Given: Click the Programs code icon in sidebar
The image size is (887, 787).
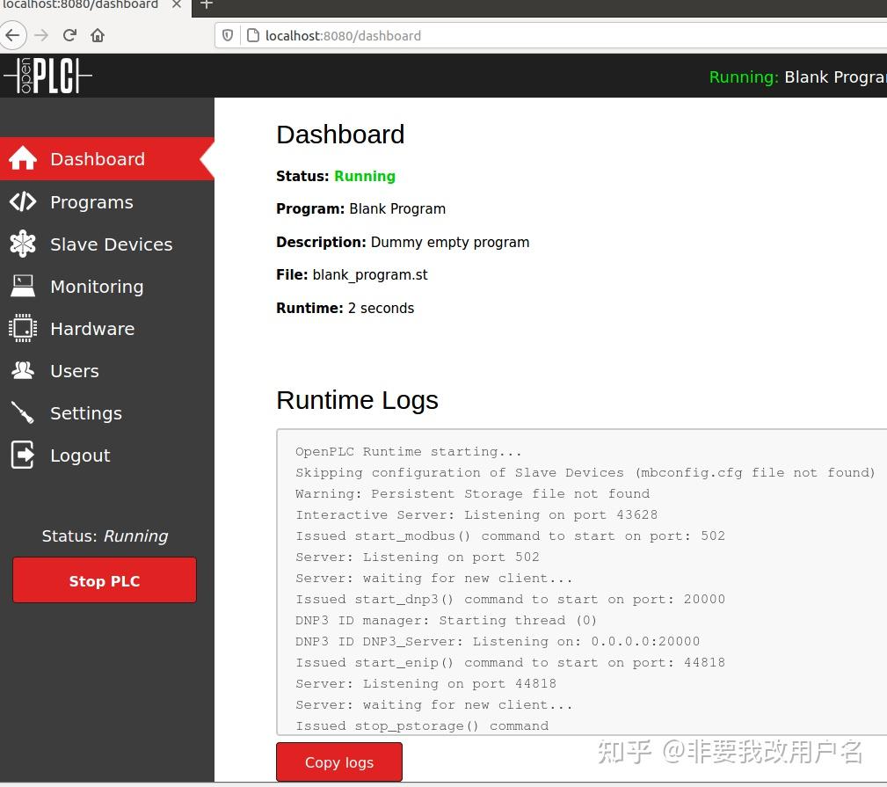Looking at the screenshot, I should 23,201.
